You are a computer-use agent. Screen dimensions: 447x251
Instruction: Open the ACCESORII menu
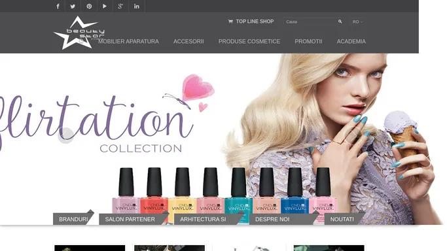coord(188,42)
